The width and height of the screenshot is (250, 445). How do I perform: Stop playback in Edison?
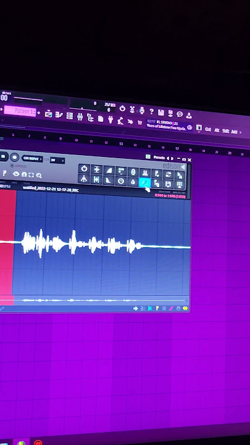pyautogui.click(x=3, y=156)
